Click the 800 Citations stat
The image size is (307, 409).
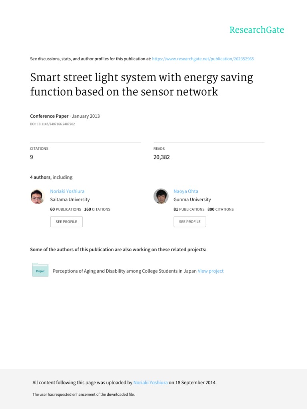(x=221, y=209)
